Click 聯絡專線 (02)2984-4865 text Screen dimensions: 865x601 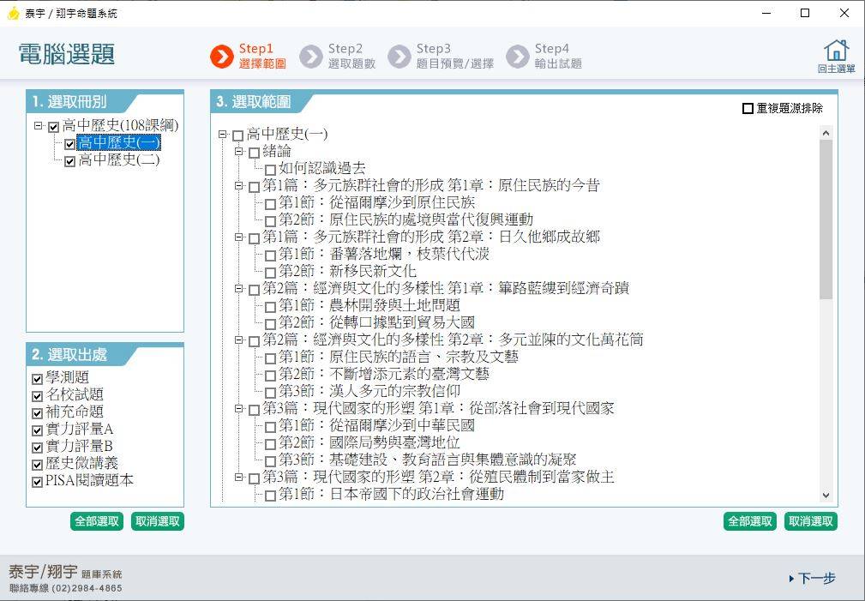click(x=66, y=588)
